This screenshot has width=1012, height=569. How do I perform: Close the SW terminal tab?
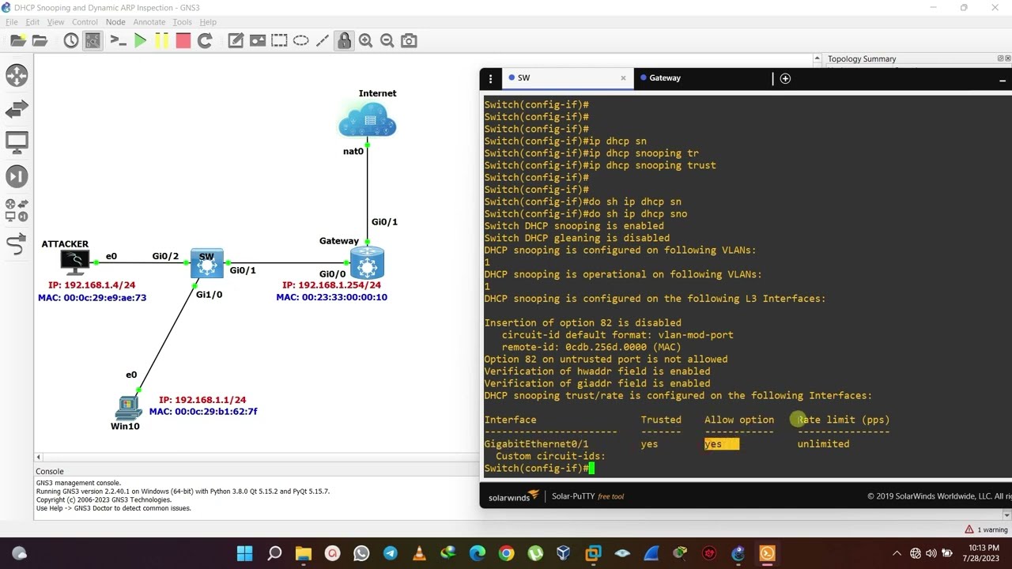pos(623,78)
